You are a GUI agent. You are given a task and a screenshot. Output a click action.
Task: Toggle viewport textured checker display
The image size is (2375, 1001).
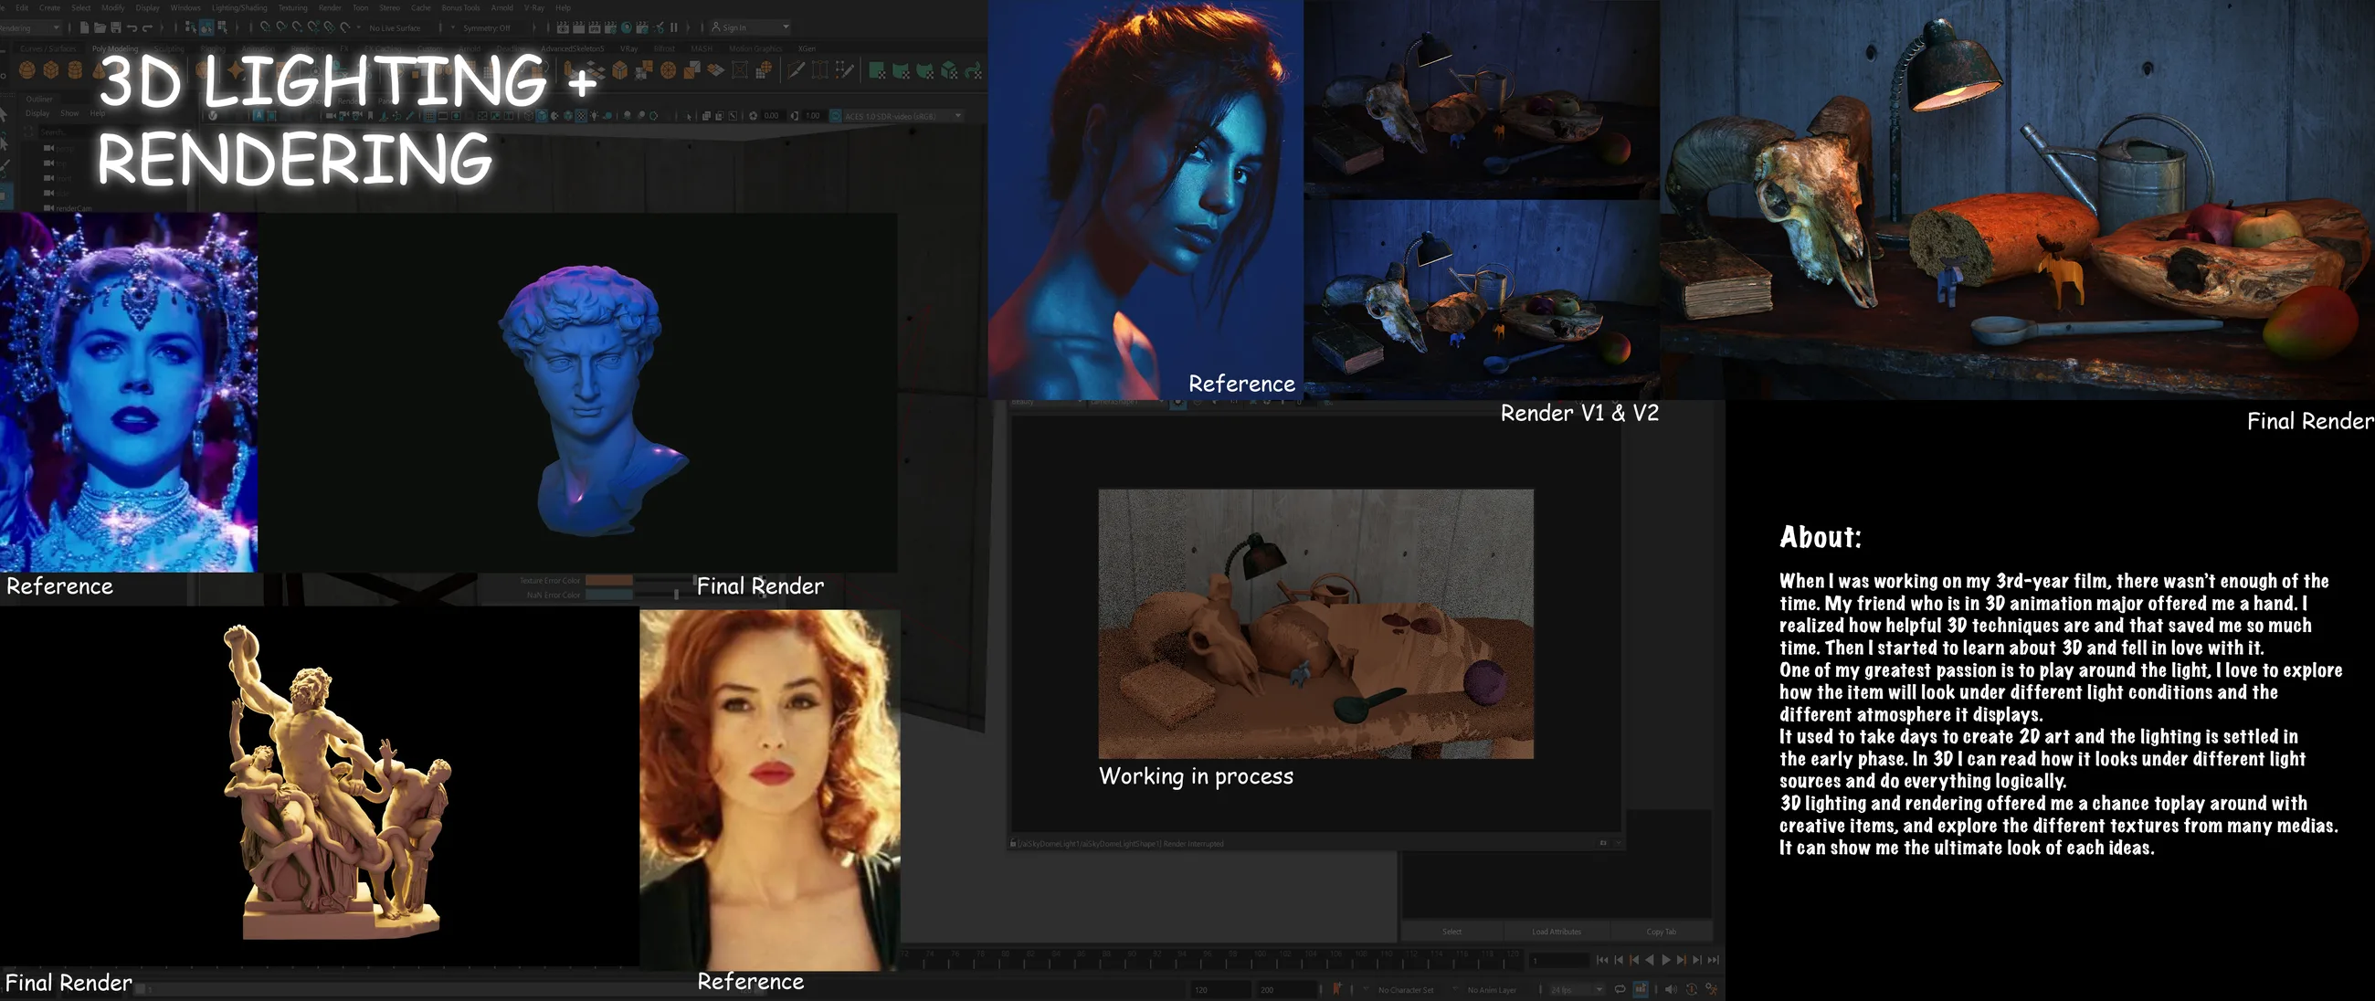pos(582,115)
